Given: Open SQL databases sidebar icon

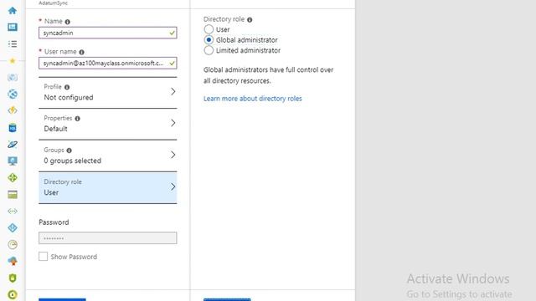Looking at the screenshot, I should (13, 128).
